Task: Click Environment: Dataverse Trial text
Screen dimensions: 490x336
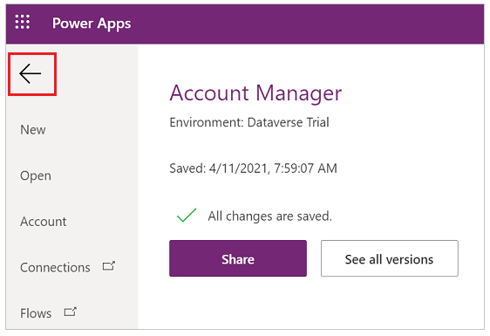Action: coord(249,122)
